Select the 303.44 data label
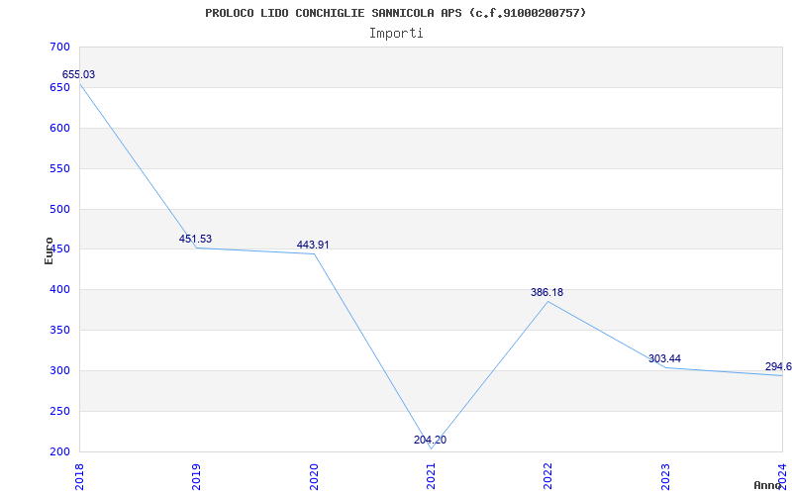792x495 pixels. coord(664,358)
